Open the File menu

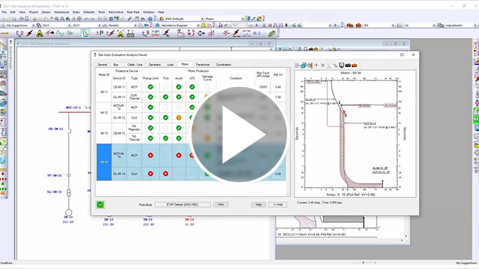point(4,12)
